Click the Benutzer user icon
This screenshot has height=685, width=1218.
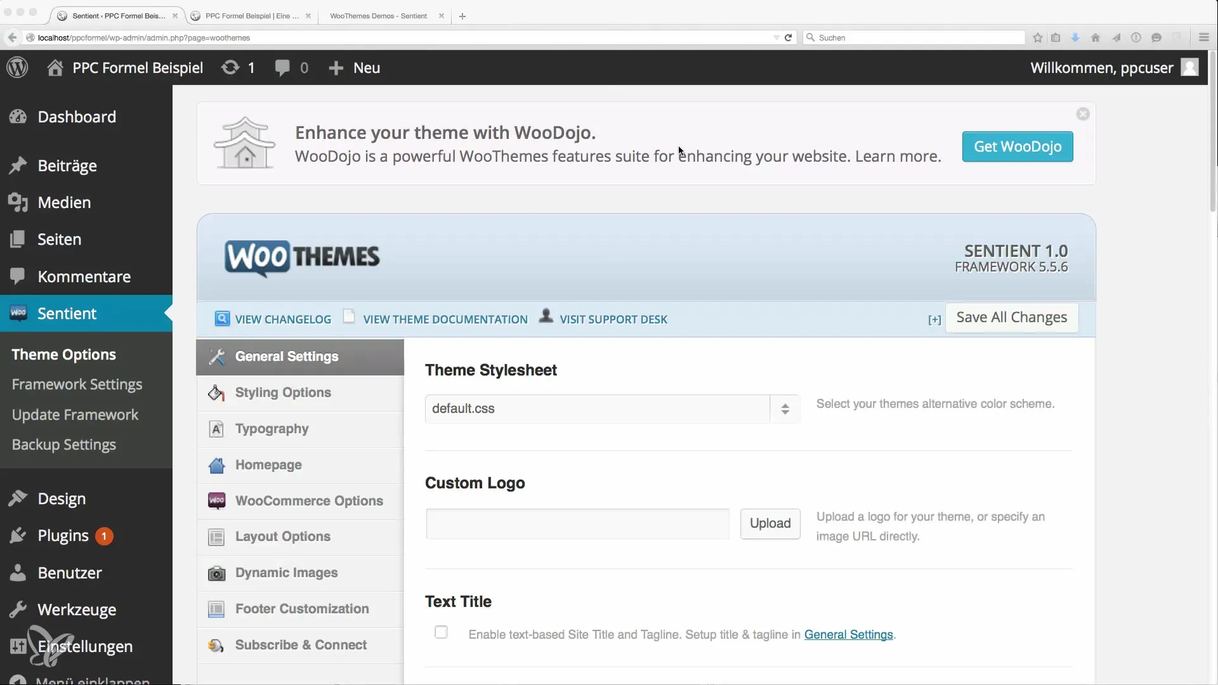tap(18, 573)
